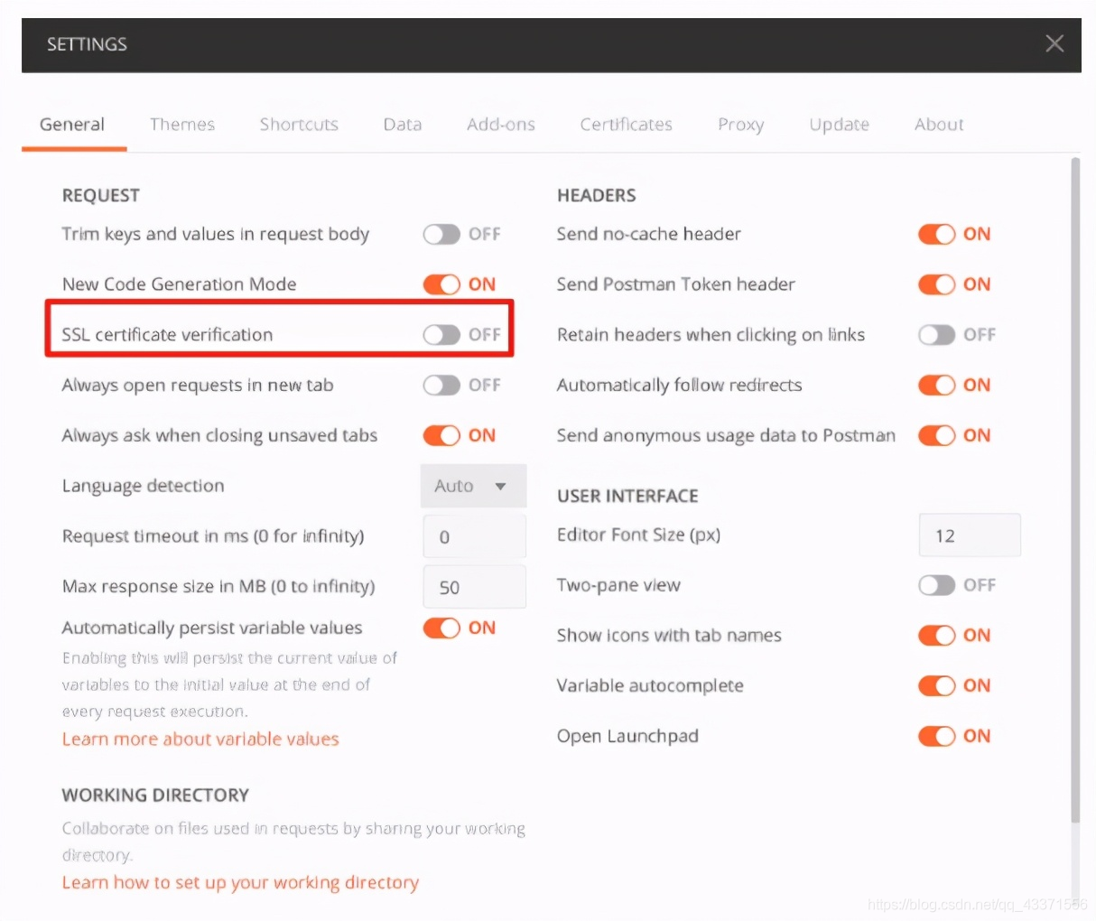1096x921 pixels.
Task: Open the Language detection Auto dropdown
Action: [x=473, y=486]
